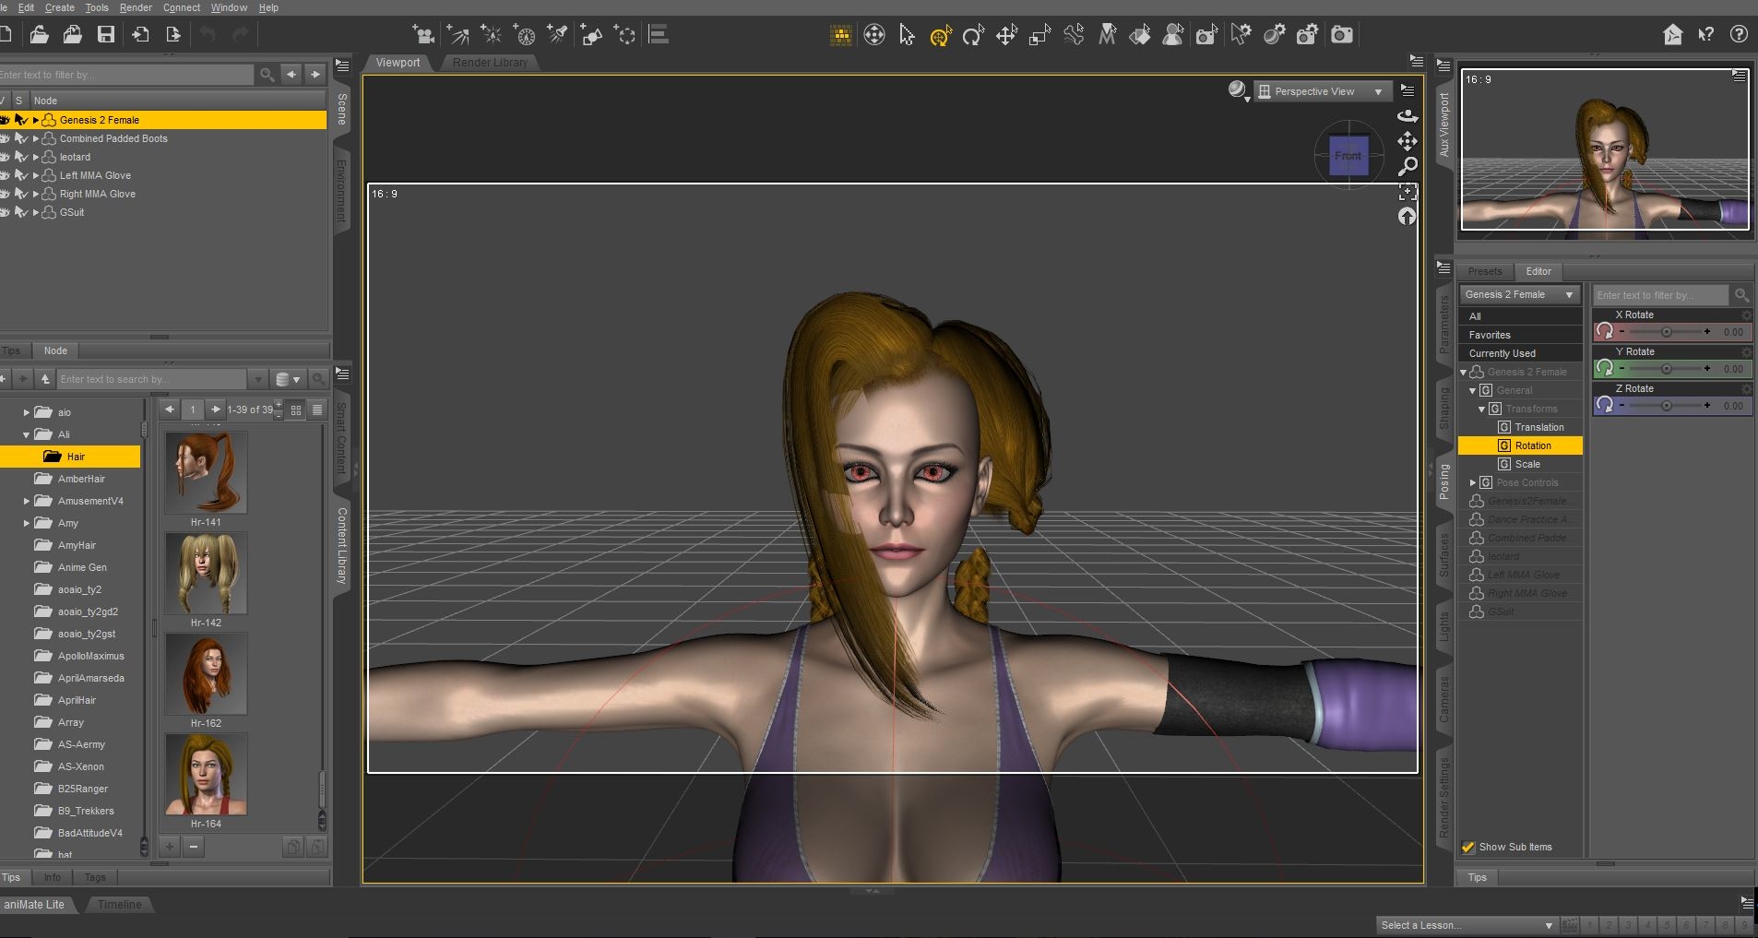The image size is (1758, 938).
Task: Select the Rotate tool in the toolbar
Action: (973, 36)
